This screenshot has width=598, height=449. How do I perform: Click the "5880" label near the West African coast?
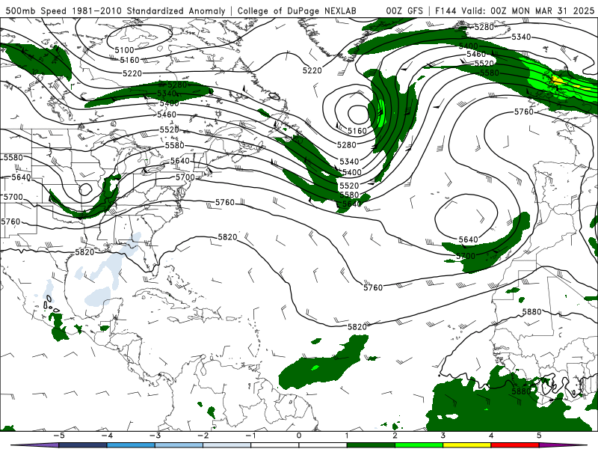pos(521,391)
